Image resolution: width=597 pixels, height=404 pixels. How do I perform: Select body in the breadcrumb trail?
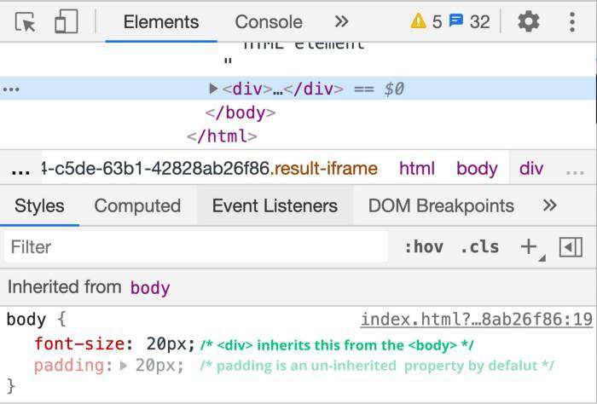point(477,168)
